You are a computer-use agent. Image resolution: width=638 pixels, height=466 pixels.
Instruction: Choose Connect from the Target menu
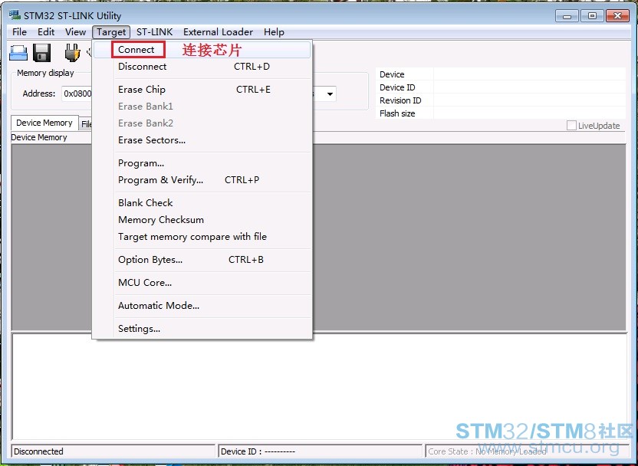click(x=202, y=50)
